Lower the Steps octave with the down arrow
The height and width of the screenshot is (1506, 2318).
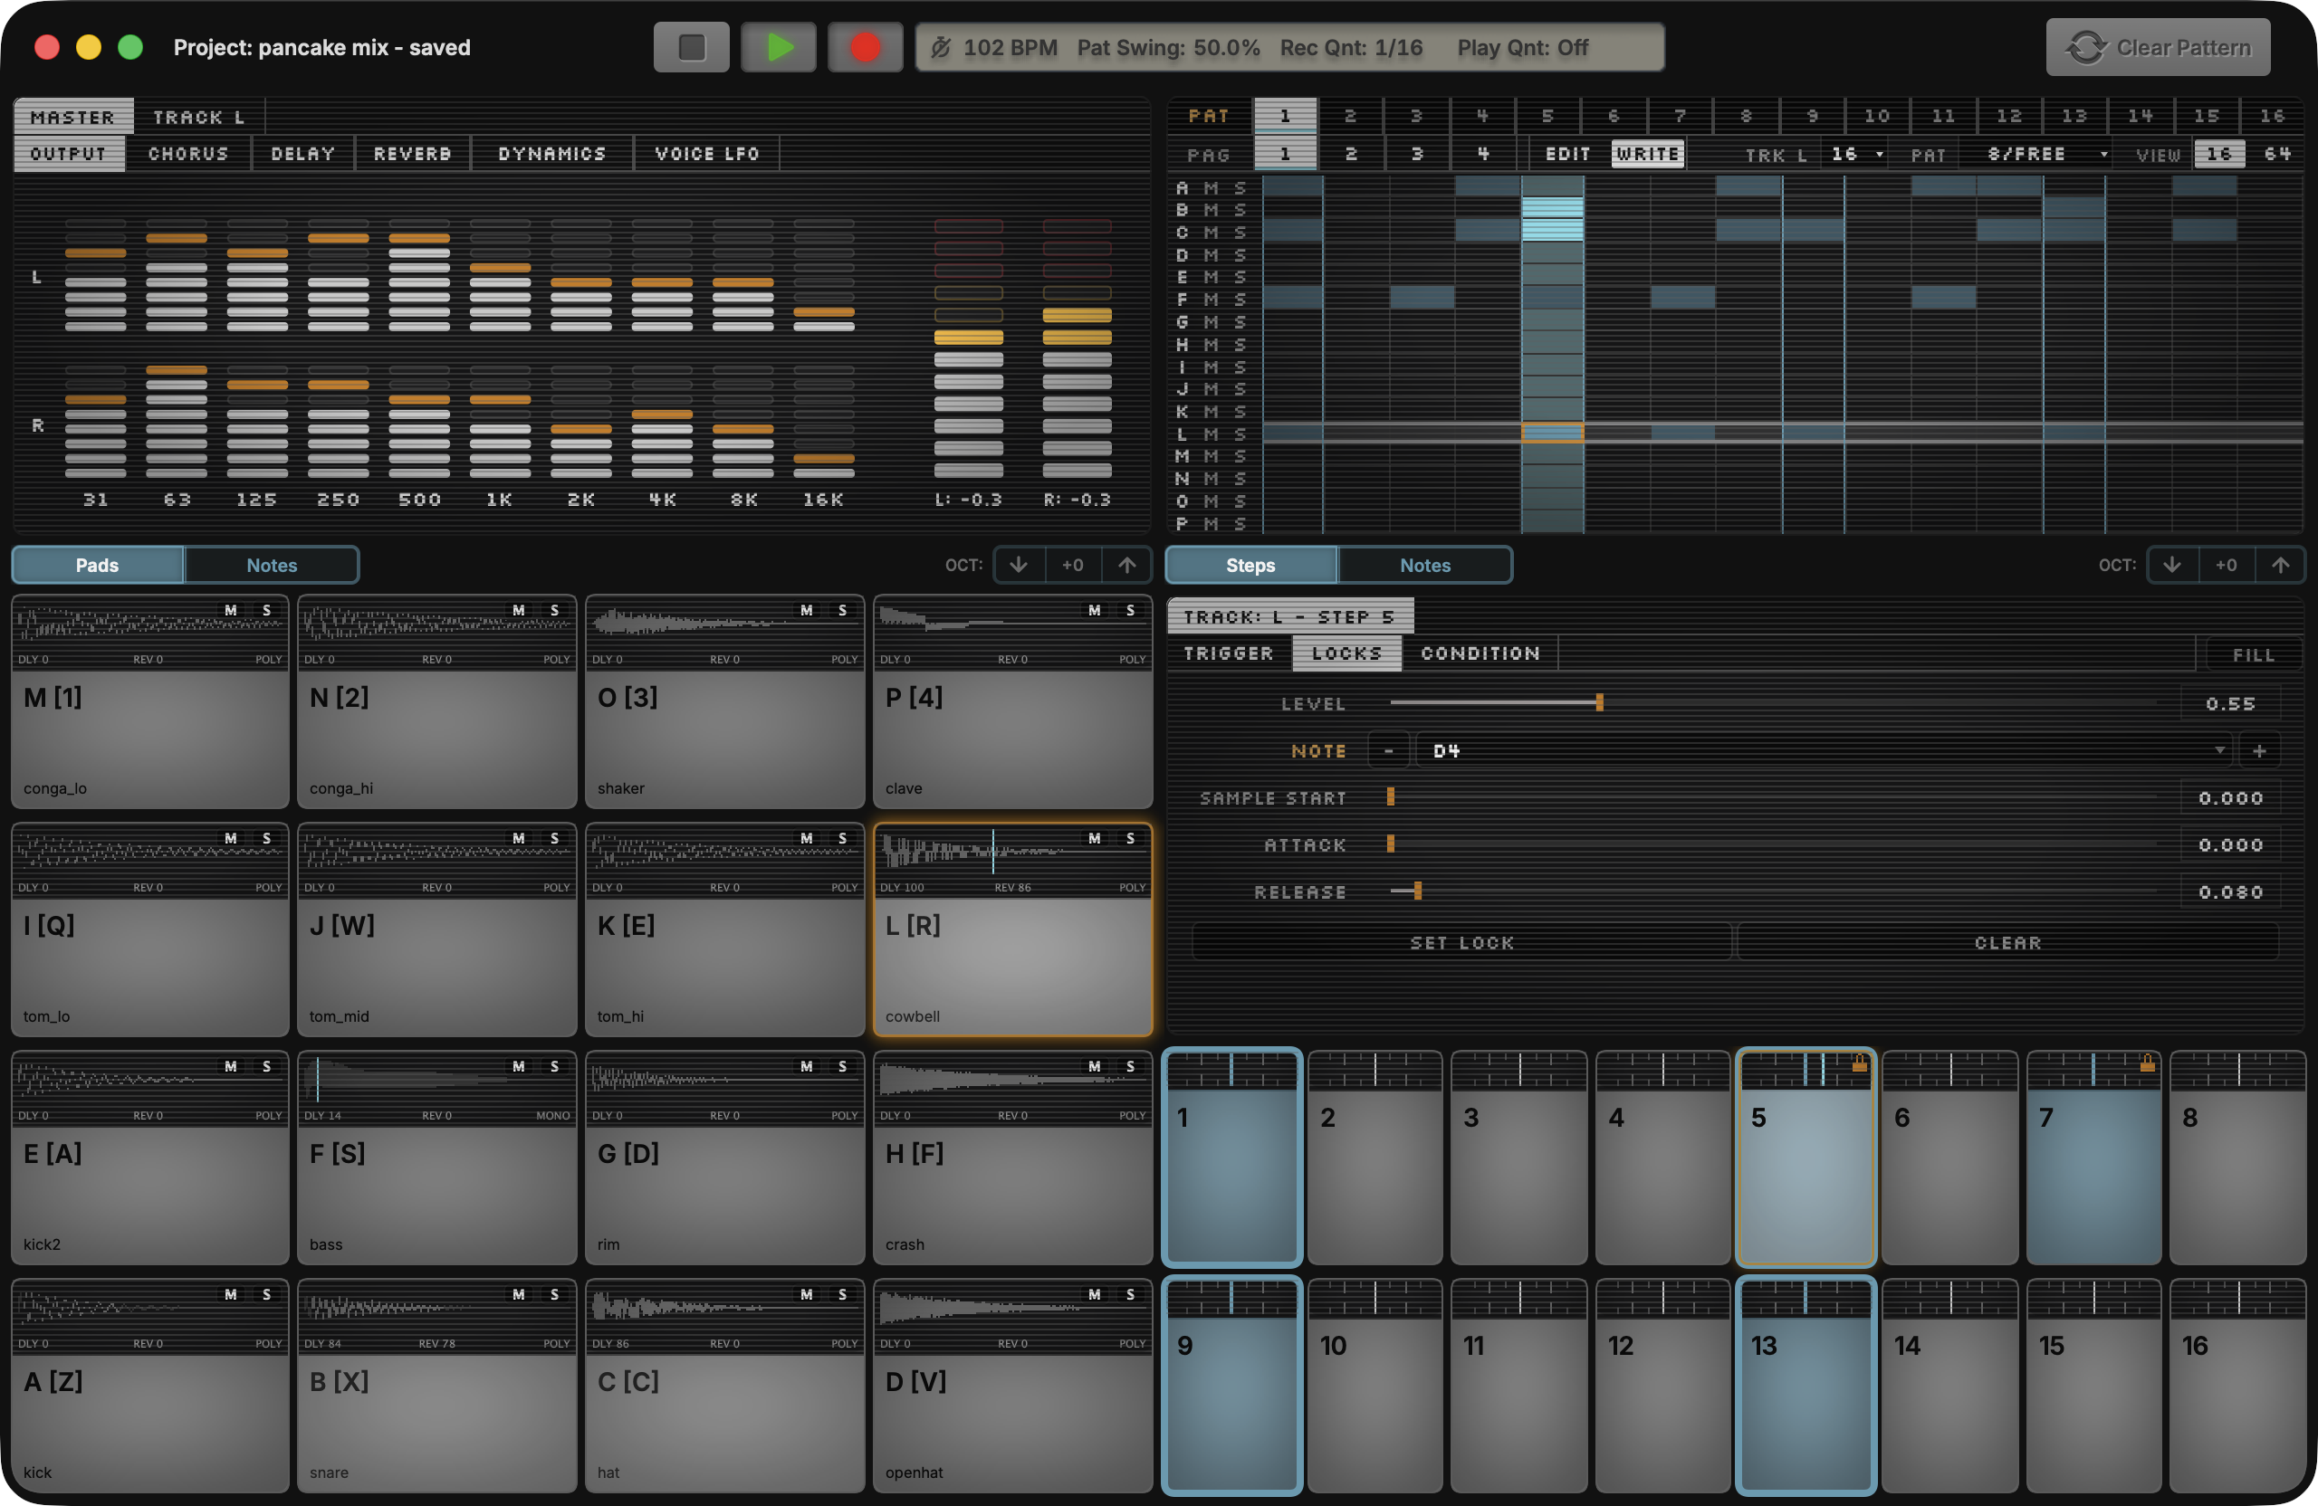(x=2172, y=565)
